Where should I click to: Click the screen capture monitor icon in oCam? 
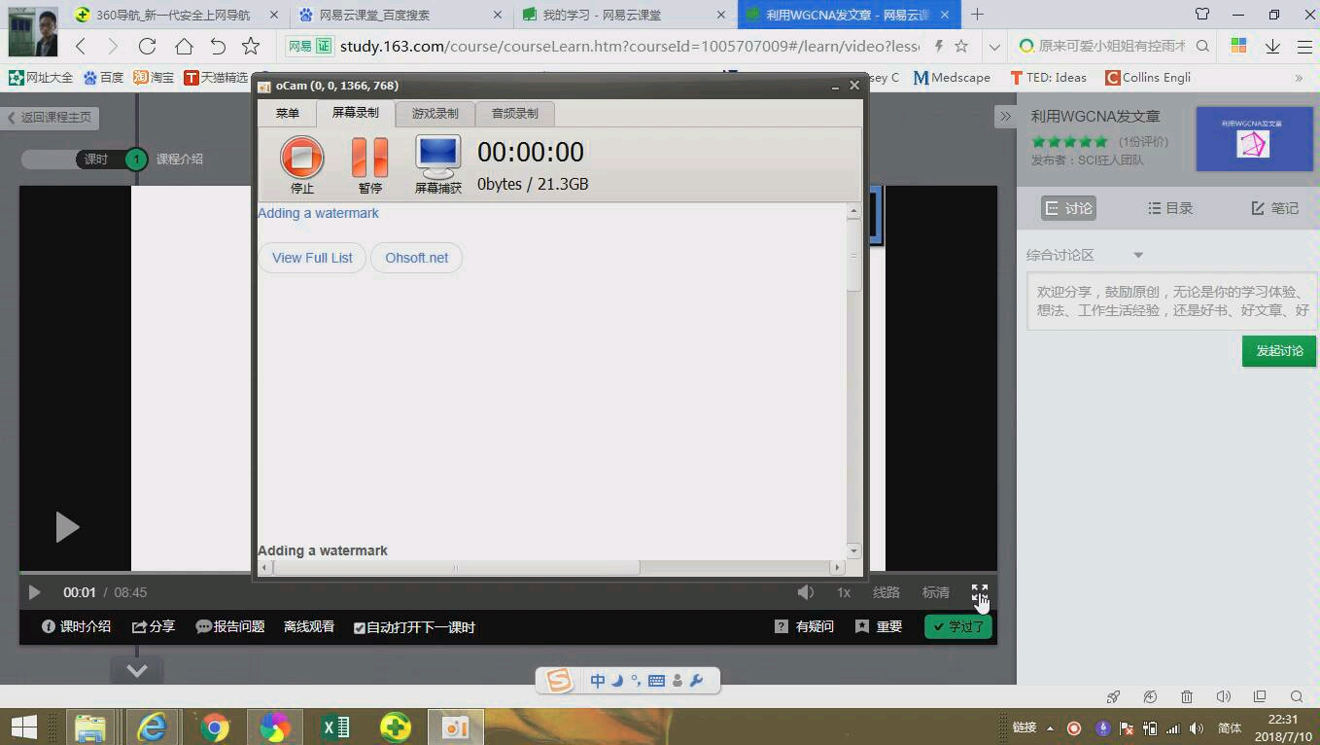pos(437,157)
